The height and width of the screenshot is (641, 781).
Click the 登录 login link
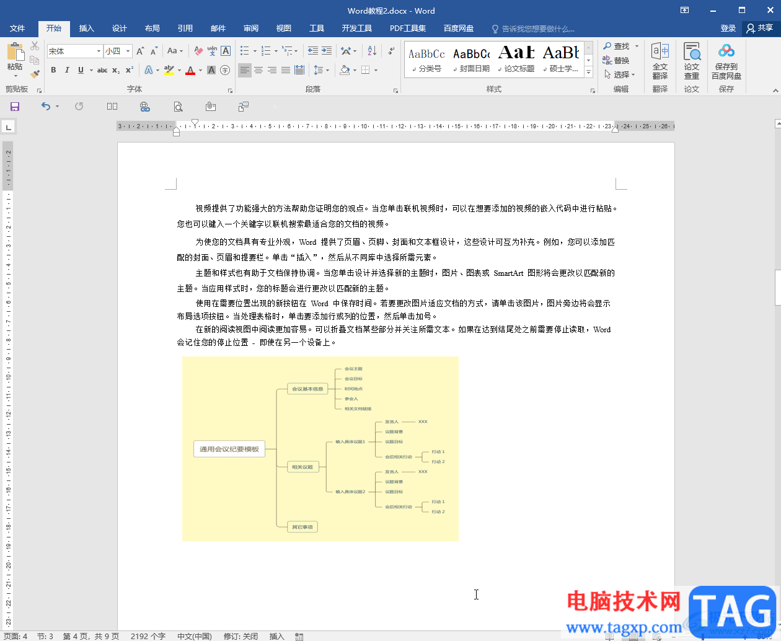(x=728, y=29)
